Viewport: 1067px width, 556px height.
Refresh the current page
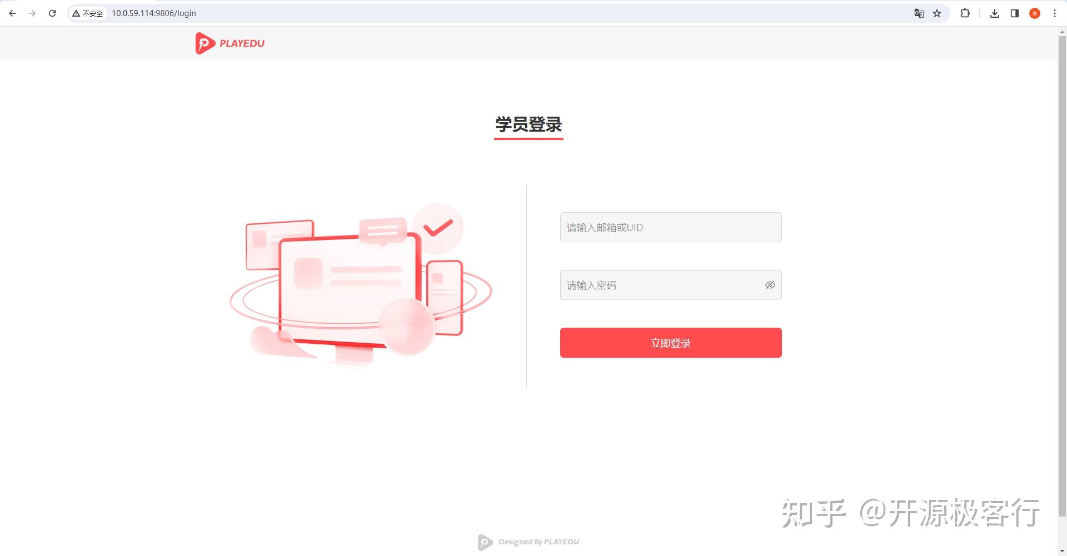click(52, 13)
